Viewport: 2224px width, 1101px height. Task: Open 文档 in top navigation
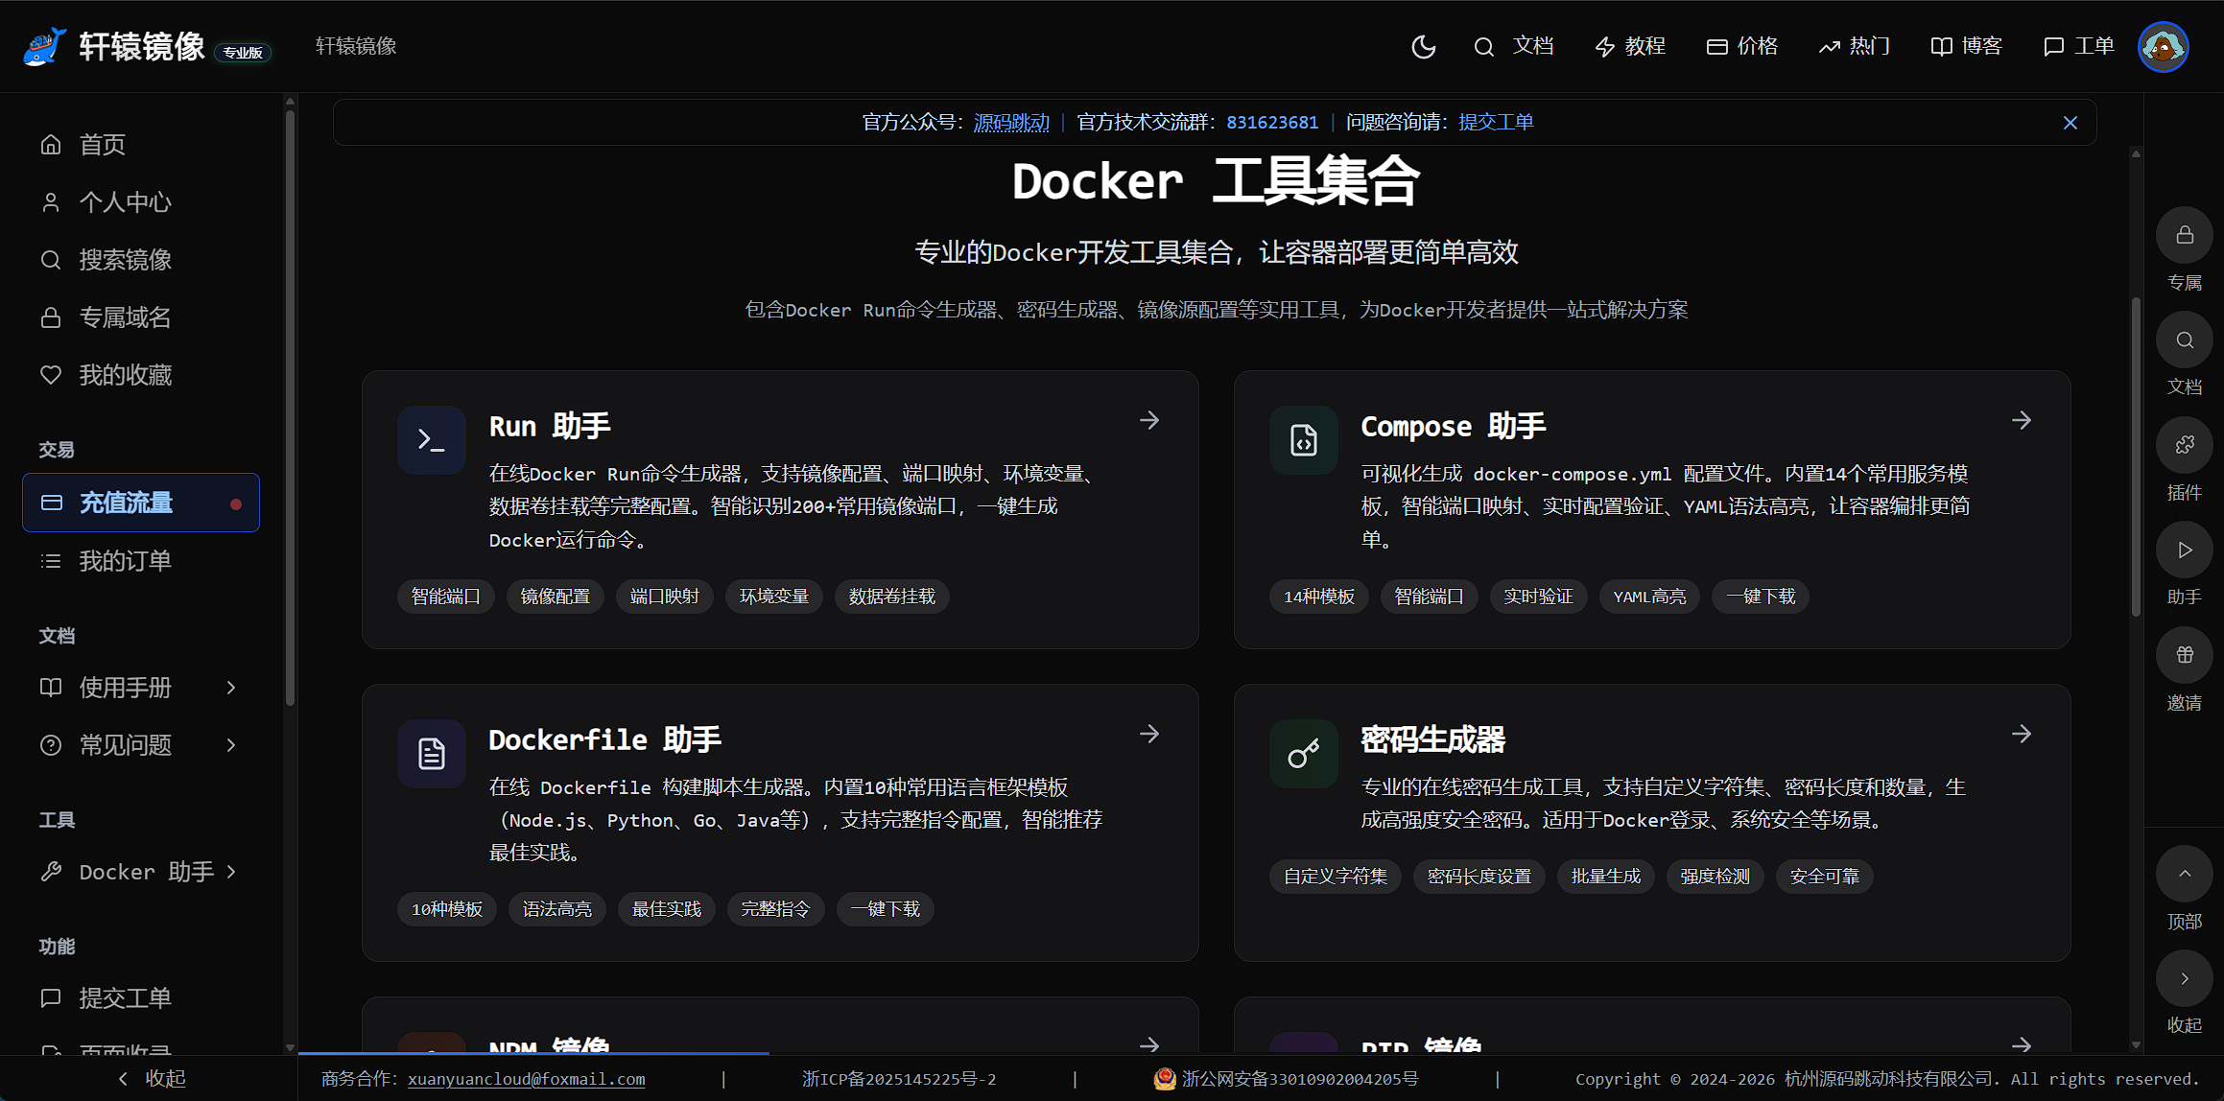[x=1532, y=46]
